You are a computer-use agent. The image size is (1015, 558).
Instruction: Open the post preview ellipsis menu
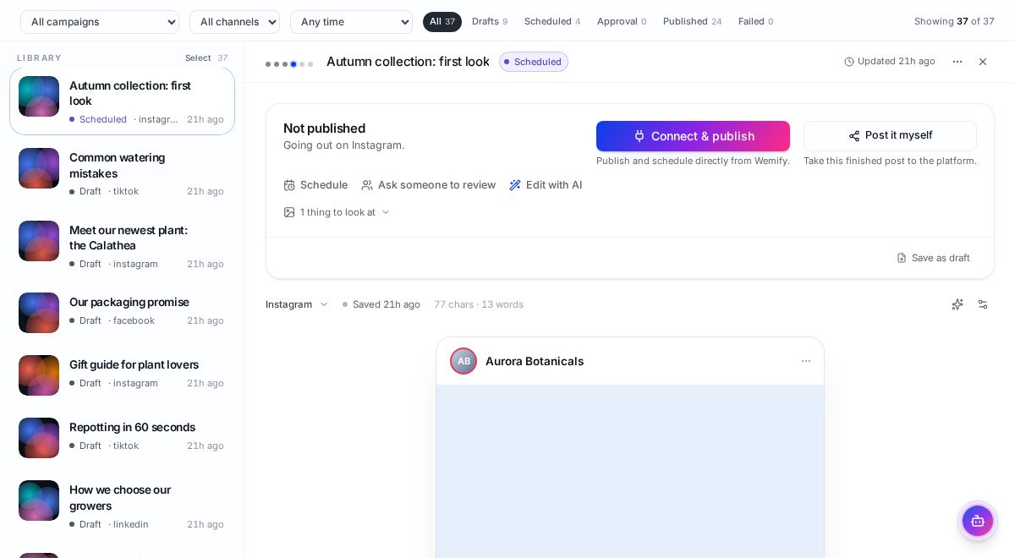tap(806, 361)
